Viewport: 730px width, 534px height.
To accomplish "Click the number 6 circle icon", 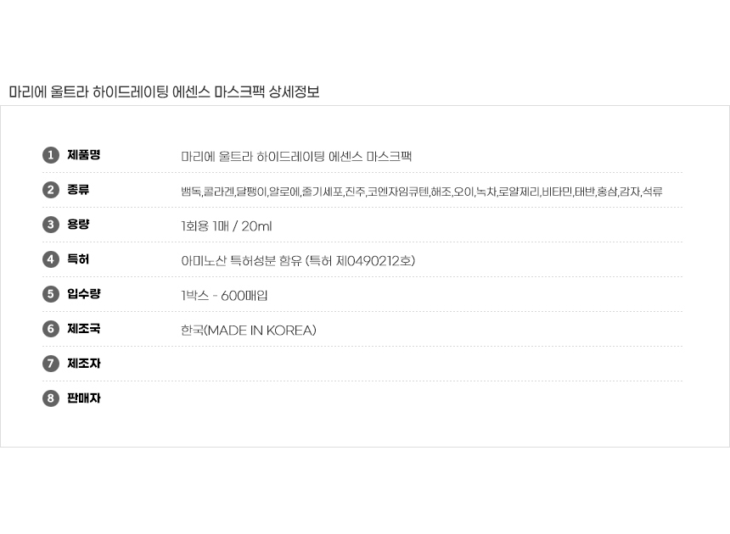I will coord(51,329).
